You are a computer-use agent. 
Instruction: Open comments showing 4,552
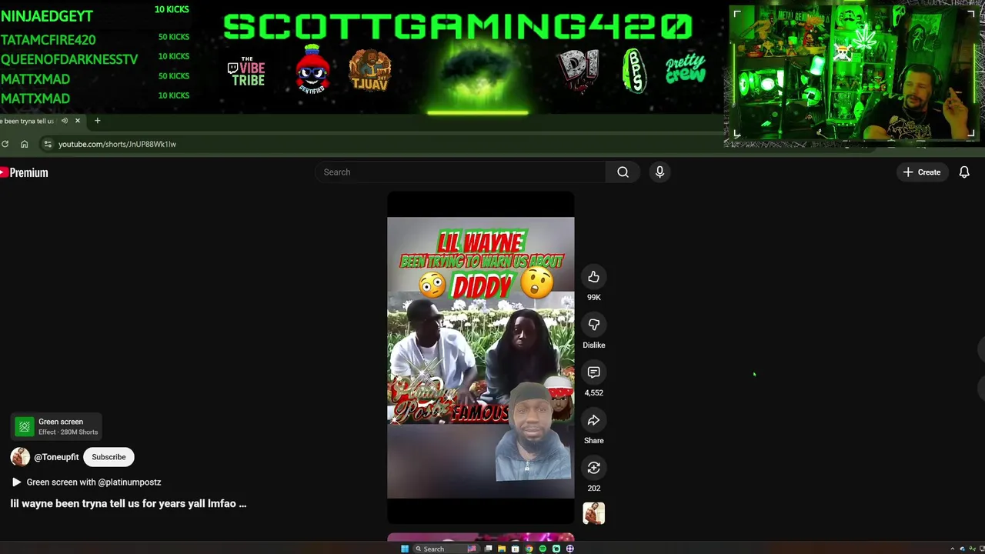pyautogui.click(x=593, y=372)
